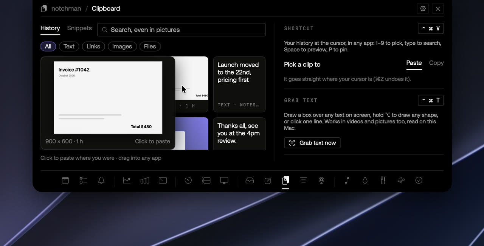Open the fork and knife module icon
The image size is (484, 246).
383,181
